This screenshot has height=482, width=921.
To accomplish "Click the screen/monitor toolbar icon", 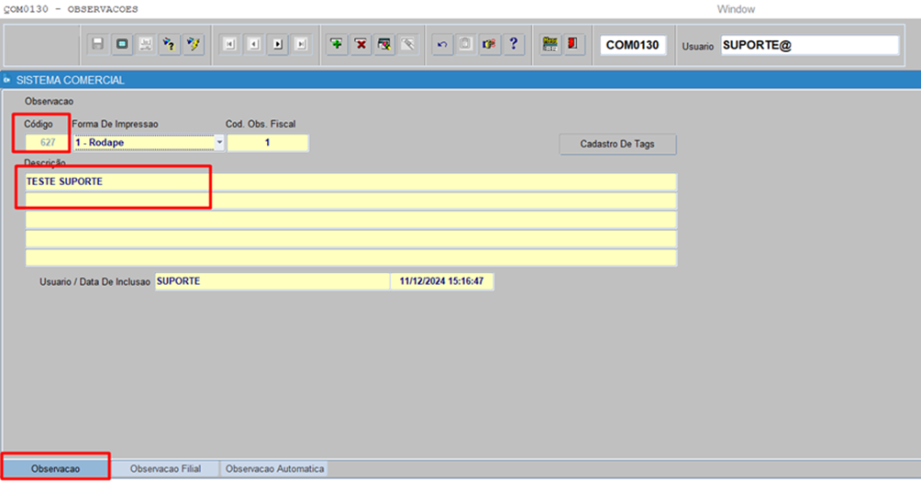I will tap(122, 44).
